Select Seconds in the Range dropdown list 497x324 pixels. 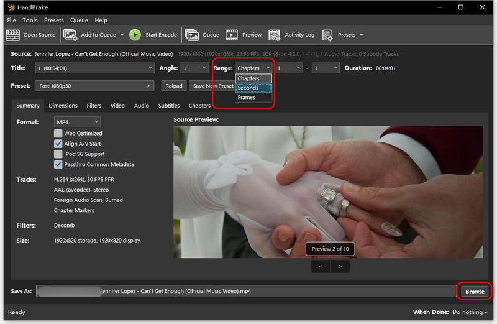(253, 88)
